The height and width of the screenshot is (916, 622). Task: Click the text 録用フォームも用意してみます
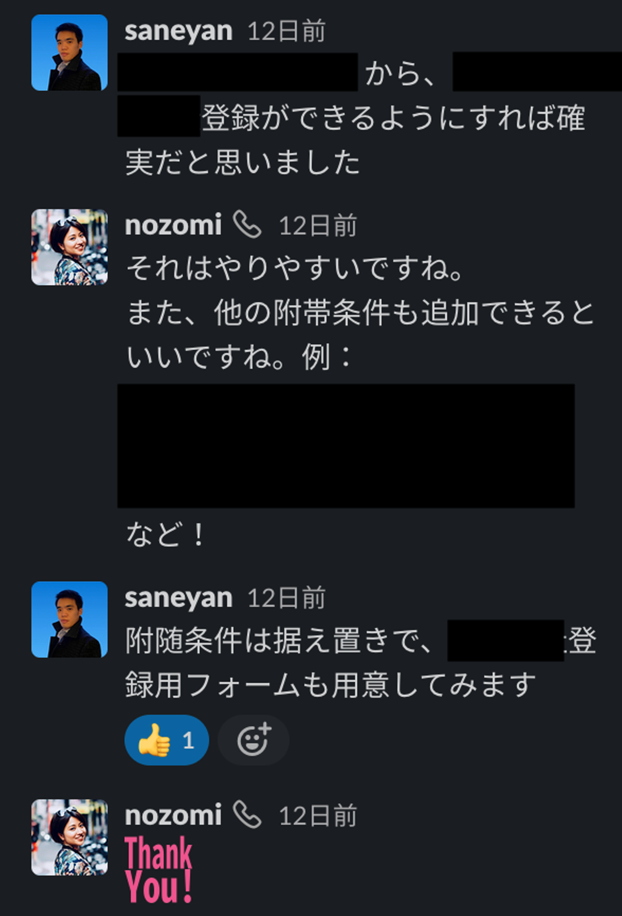(330, 685)
